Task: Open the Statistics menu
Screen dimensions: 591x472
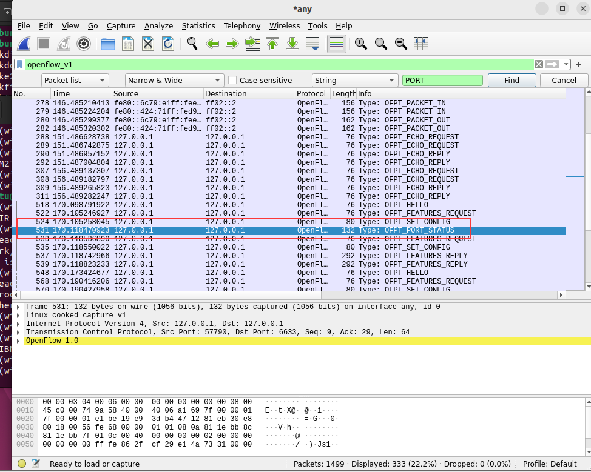Action: [198, 26]
